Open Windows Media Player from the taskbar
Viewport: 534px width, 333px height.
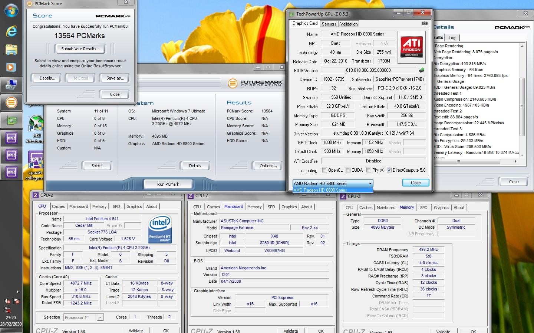[11, 67]
